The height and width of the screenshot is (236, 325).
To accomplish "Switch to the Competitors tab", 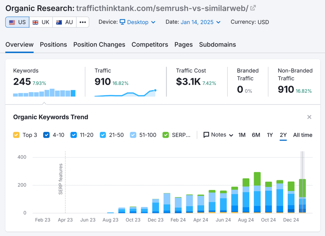I will pos(150,45).
